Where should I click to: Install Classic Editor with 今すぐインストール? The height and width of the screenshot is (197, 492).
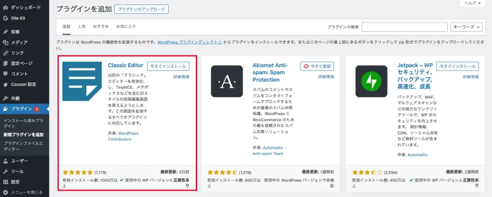click(x=168, y=67)
